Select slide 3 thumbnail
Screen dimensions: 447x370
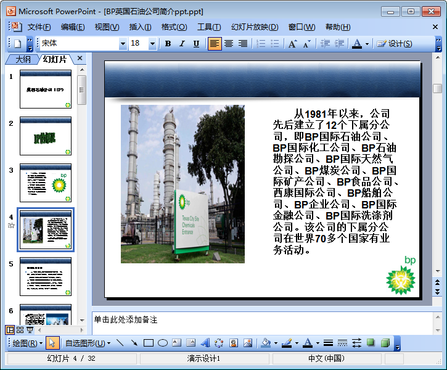[x=46, y=183]
